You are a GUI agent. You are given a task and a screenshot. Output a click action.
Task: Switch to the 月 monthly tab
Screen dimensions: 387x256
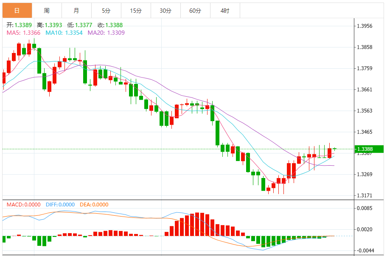(76, 11)
